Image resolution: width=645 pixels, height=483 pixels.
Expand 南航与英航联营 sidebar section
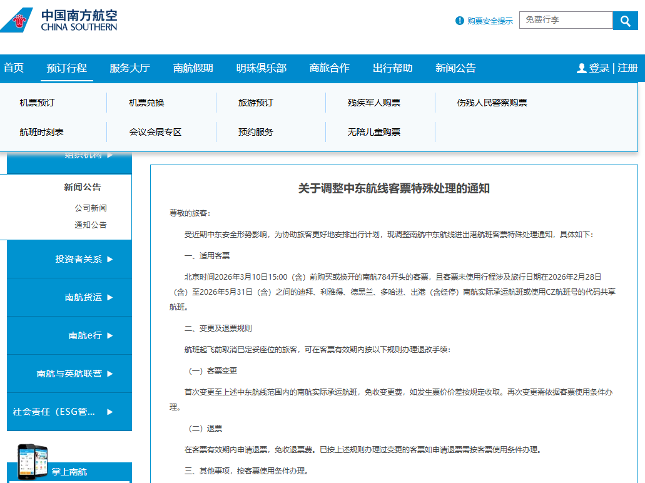[110, 374]
